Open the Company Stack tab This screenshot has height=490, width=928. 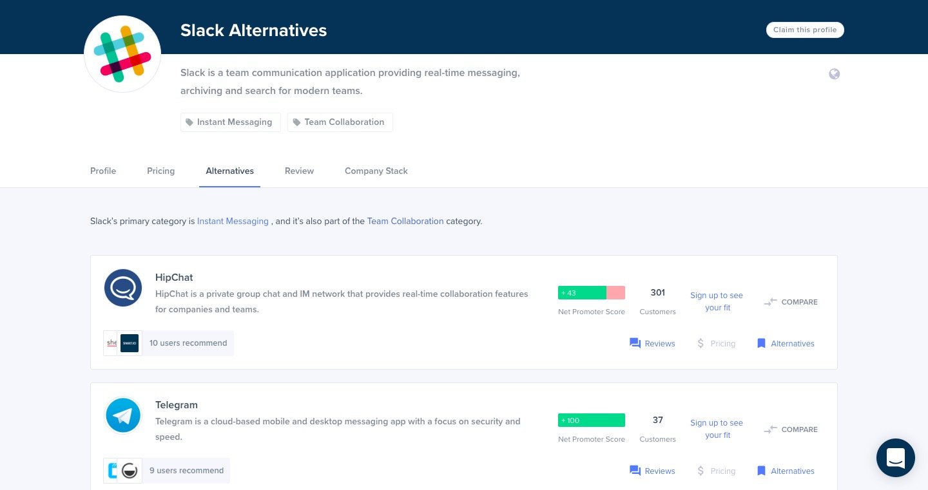[376, 171]
